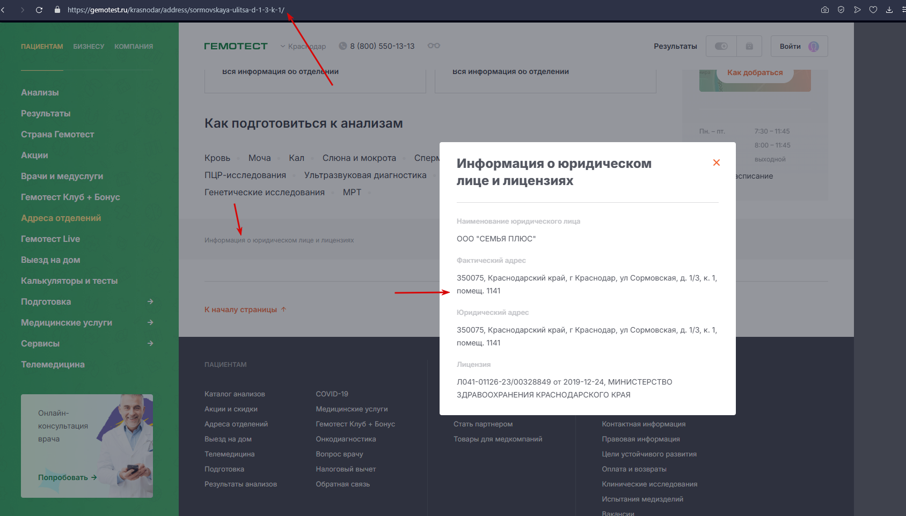Switch to the КОМПАНИЯ tab
Viewport: 906px width, 516px height.
[134, 47]
